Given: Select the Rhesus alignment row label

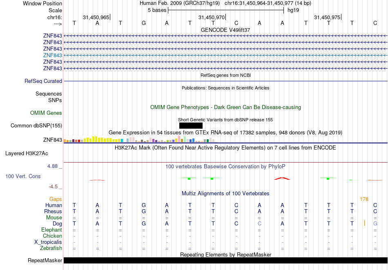Looking at the screenshot, I should point(53,212).
